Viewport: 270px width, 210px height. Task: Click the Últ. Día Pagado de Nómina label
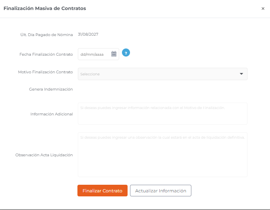47,35
